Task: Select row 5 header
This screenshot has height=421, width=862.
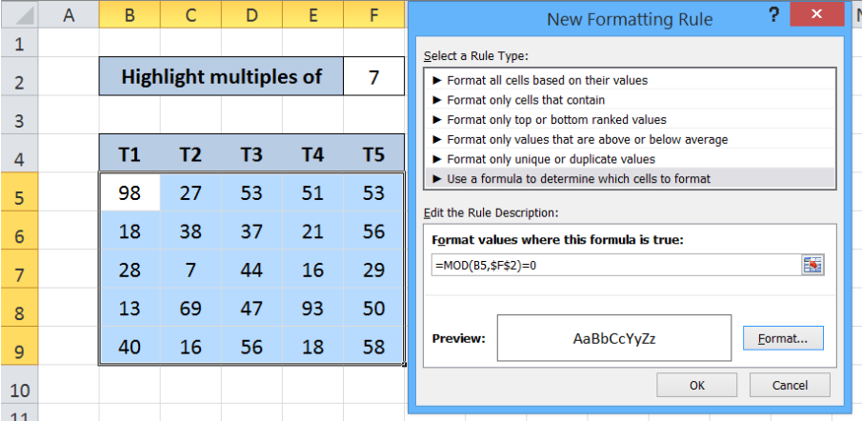Action: click(x=19, y=191)
